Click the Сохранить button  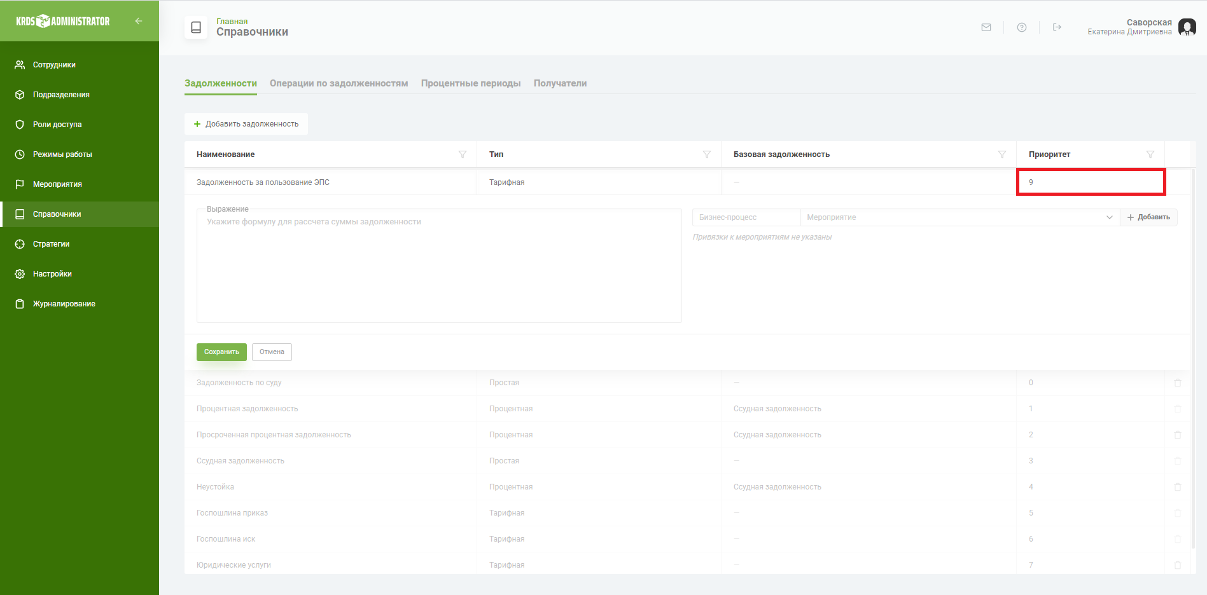point(221,352)
